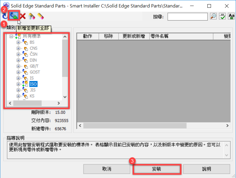
Task: Click the 取消 button
Action: point(107,169)
